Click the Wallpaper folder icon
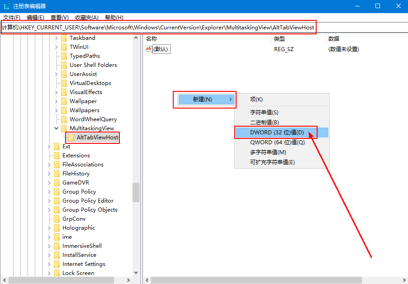This screenshot has width=408, height=284. point(64,101)
